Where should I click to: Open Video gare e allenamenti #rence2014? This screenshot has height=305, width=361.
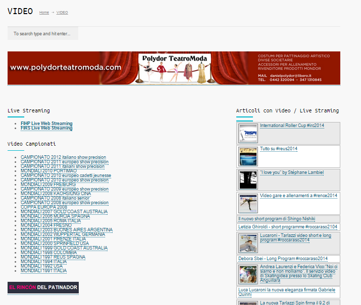[298, 196]
